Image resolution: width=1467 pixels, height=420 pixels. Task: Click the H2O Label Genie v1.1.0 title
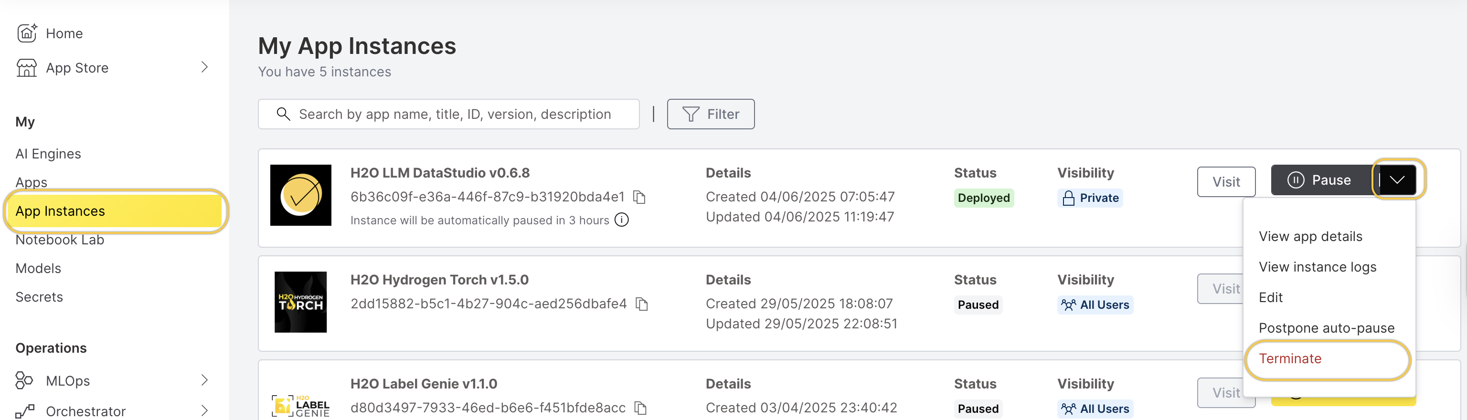(424, 384)
